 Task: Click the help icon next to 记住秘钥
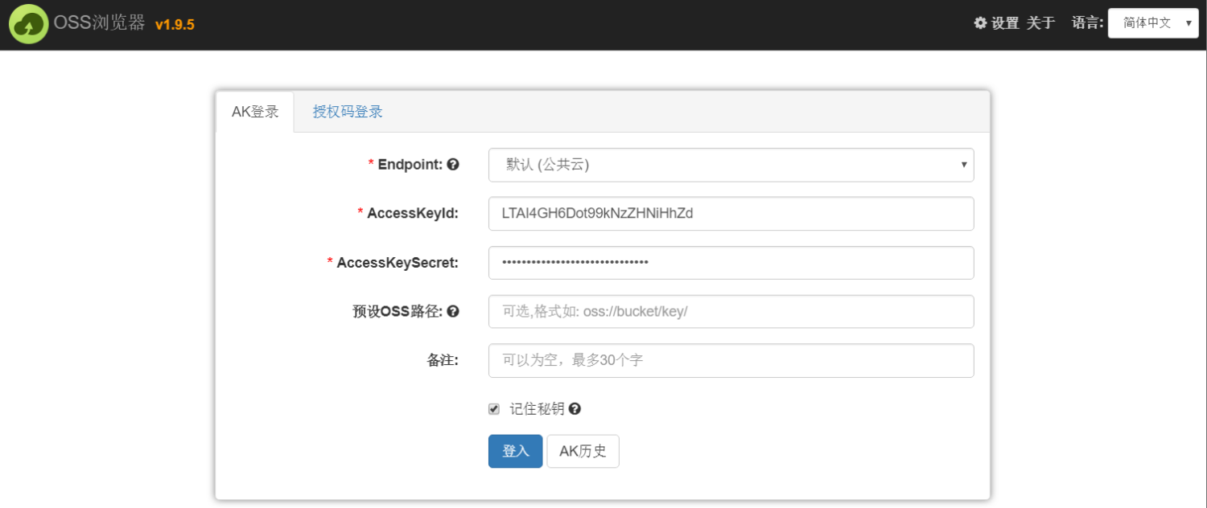(575, 408)
